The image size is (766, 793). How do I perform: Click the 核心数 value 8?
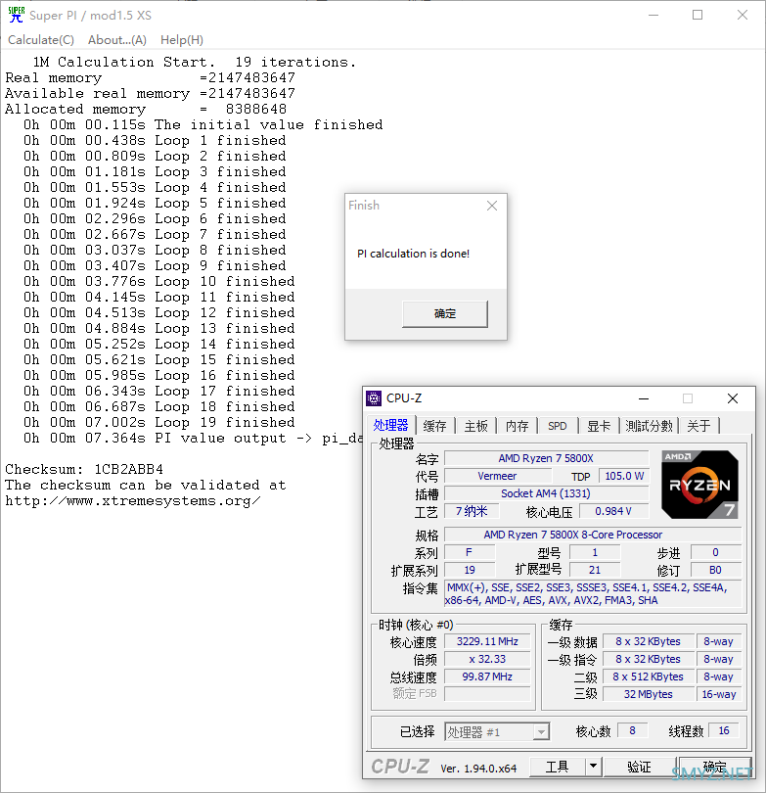tap(633, 730)
